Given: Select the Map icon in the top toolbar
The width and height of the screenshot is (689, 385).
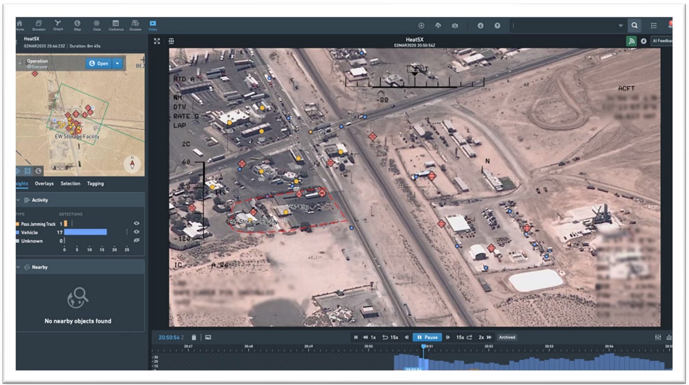Looking at the screenshot, I should pyautogui.click(x=78, y=25).
